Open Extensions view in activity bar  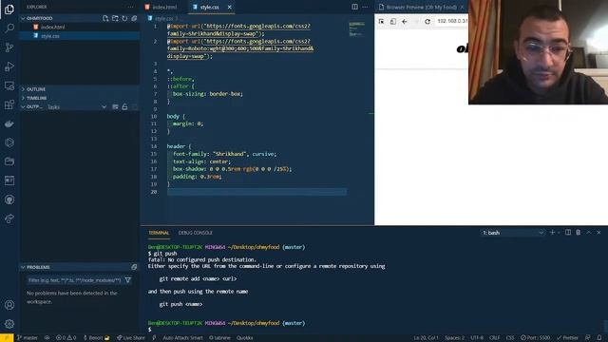pyautogui.click(x=9, y=104)
